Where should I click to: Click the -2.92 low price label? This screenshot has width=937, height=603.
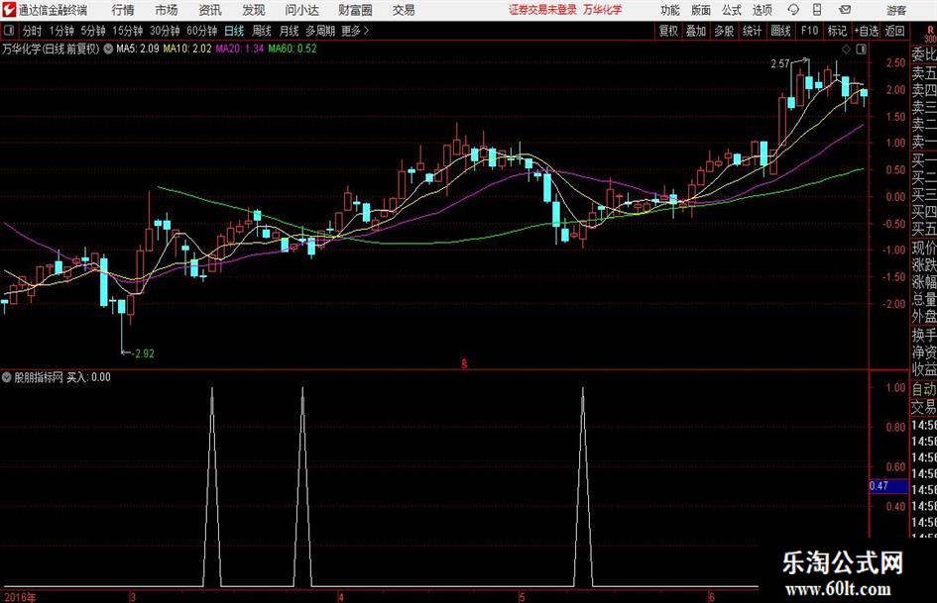143,353
